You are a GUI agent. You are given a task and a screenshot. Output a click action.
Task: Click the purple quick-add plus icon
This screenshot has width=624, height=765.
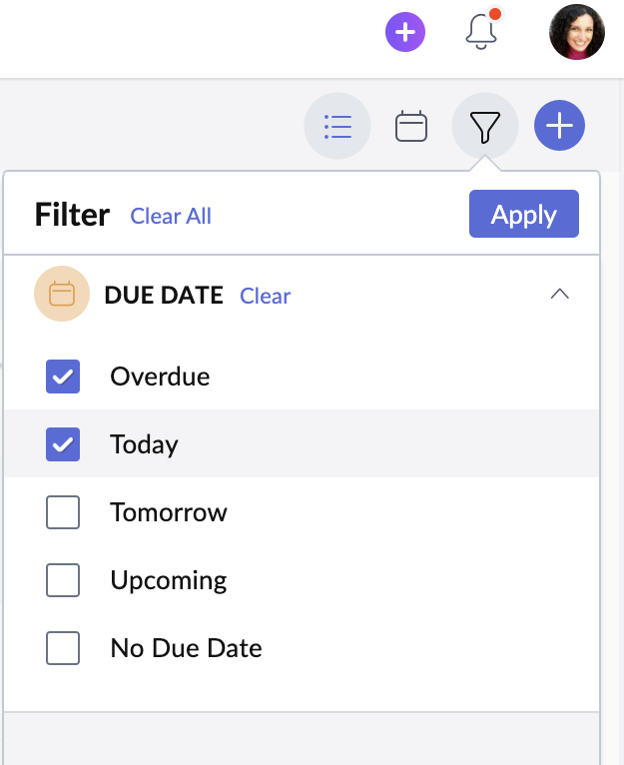click(x=405, y=33)
